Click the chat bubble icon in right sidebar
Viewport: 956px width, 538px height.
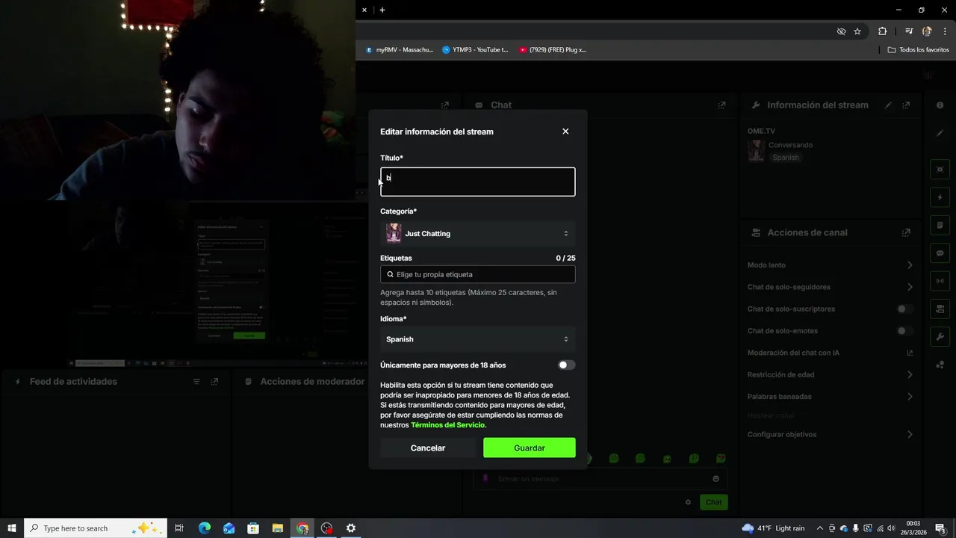[940, 253]
